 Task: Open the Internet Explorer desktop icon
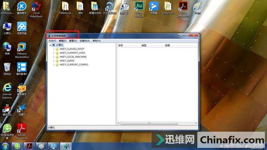tap(7, 91)
